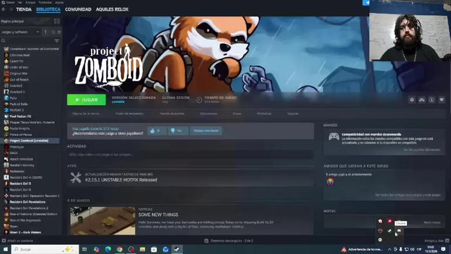Click the thumbs-down No button
Screen dimensions: 451x254
(178, 131)
